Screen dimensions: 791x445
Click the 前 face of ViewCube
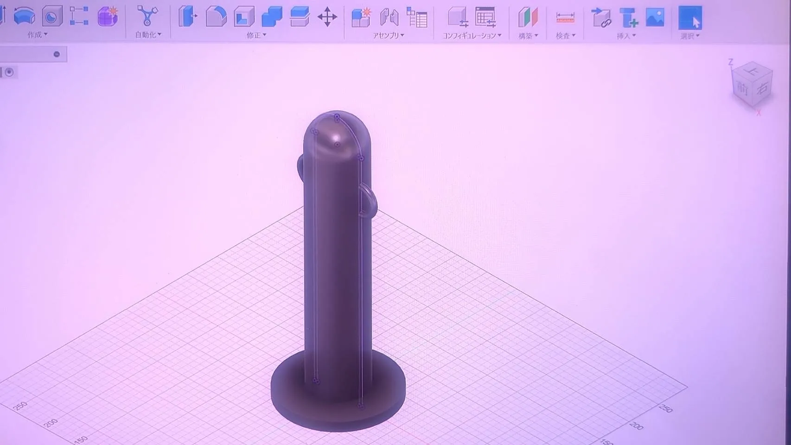click(x=742, y=89)
